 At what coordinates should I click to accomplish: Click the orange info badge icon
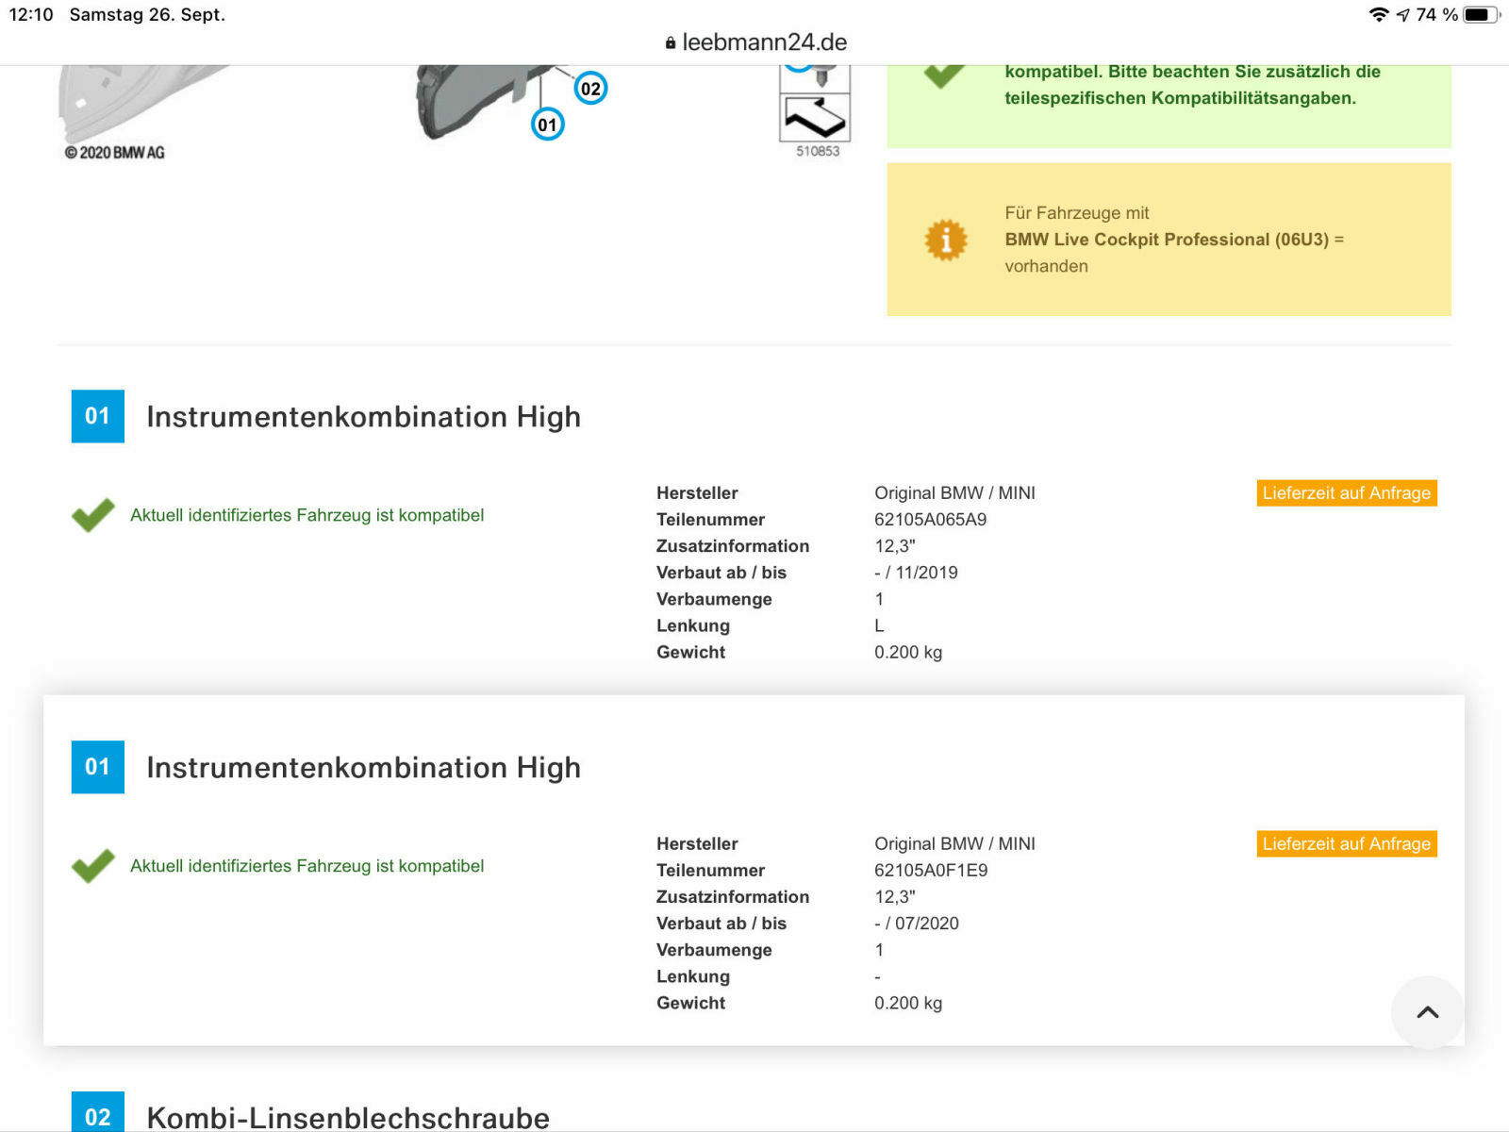(946, 240)
